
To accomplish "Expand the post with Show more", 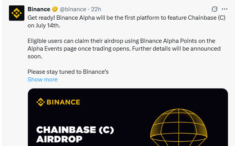I will coord(43,80).
